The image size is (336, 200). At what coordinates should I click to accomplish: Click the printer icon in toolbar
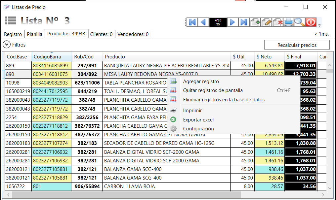pyautogui.click(x=289, y=22)
